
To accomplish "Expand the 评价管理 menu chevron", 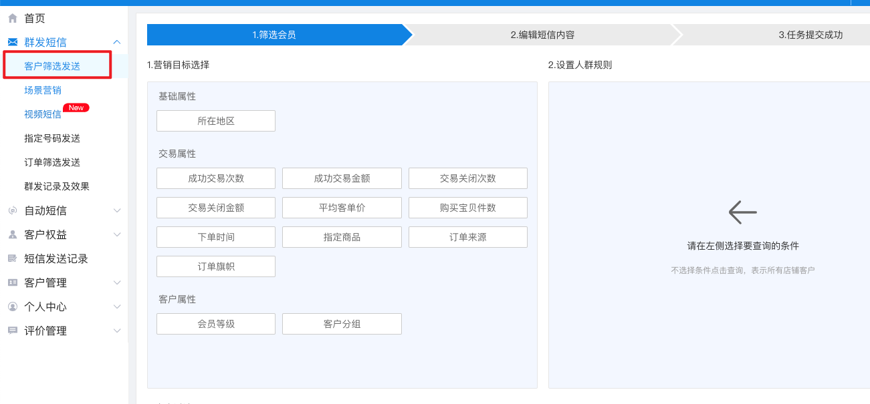I will [117, 331].
